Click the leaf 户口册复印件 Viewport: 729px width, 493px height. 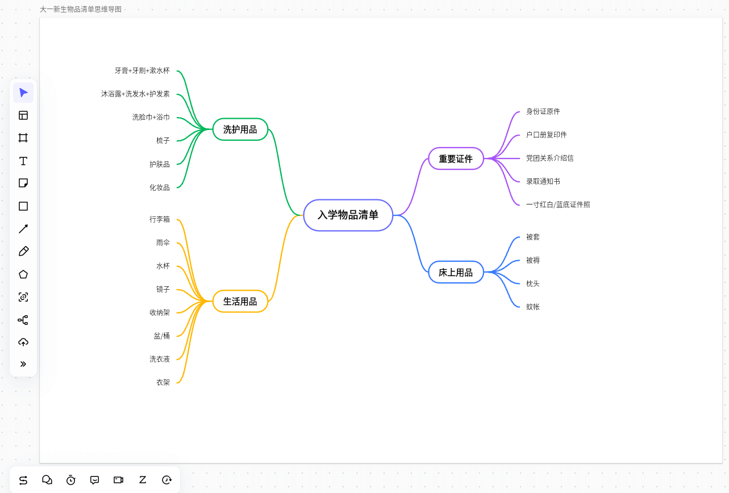547,135
